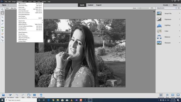
Task: Click the Redo button
Action: (23, 96)
